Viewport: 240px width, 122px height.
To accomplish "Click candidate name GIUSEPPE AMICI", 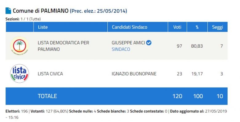I will (128, 43).
